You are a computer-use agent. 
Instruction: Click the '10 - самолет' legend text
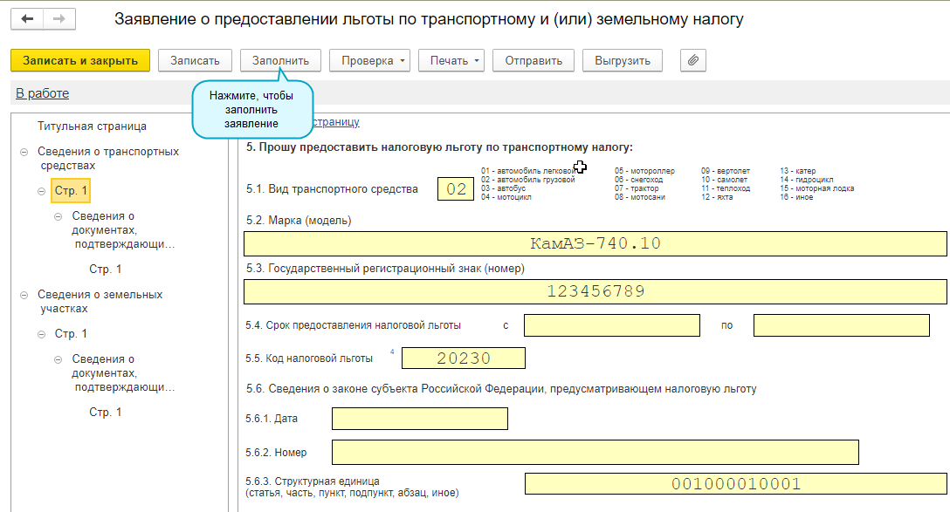(x=724, y=180)
